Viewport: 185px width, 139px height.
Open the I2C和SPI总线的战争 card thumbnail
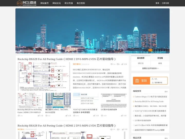(x=114, y=100)
